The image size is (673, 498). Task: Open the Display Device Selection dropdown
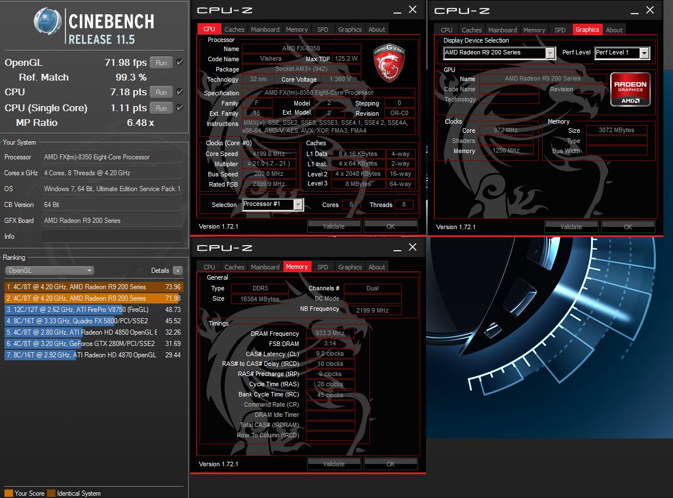point(499,53)
